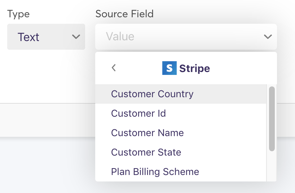Screen dimensions: 295x193
Task: Grab the field list scrollbar thumb
Action: click(x=272, y=118)
